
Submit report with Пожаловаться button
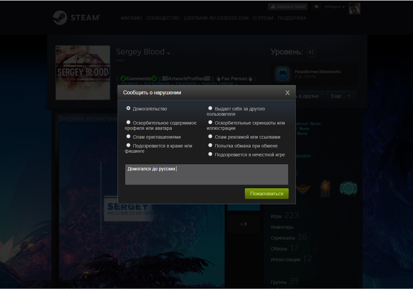coord(267,194)
